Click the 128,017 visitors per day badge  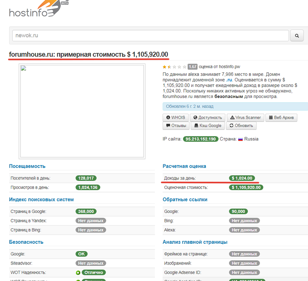[86, 178]
